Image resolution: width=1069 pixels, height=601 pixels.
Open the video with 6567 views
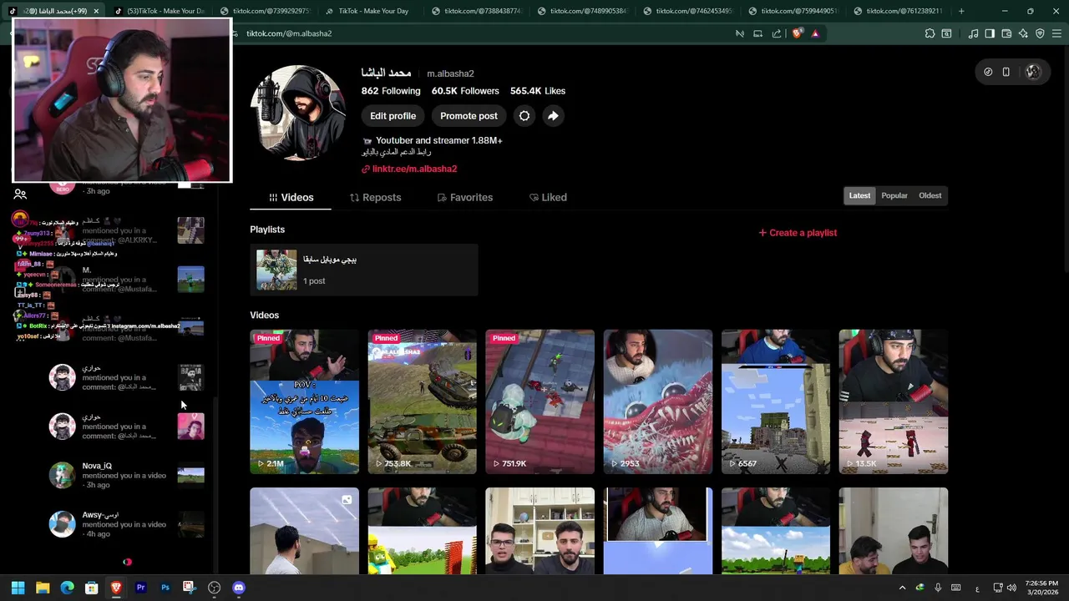click(775, 402)
